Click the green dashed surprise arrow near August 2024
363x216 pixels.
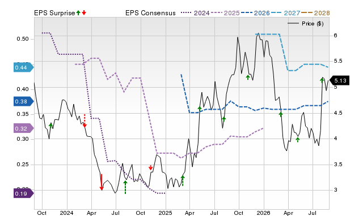coord(125,187)
